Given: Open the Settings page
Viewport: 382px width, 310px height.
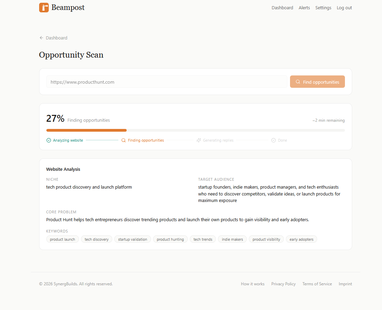Looking at the screenshot, I should (x=323, y=8).
